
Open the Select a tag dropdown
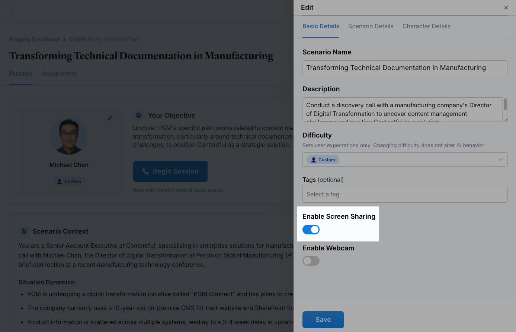(x=405, y=194)
